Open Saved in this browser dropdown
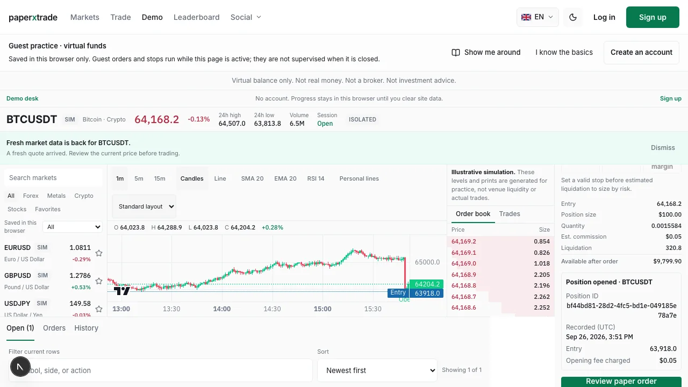The width and height of the screenshot is (688, 387). [x=73, y=227]
